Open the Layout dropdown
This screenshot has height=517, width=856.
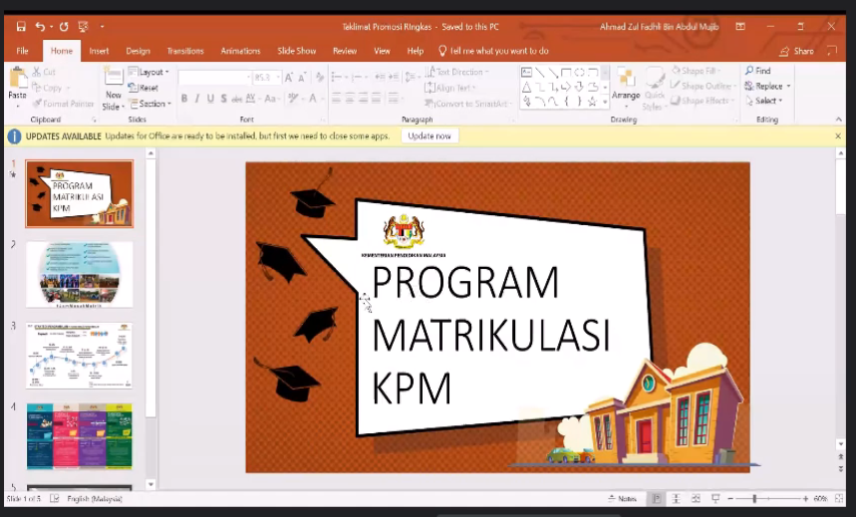[x=148, y=72]
